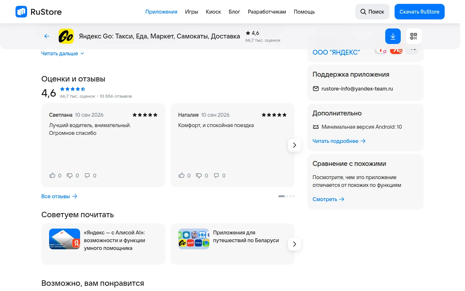Open the RuStore logo homepage

point(38,12)
